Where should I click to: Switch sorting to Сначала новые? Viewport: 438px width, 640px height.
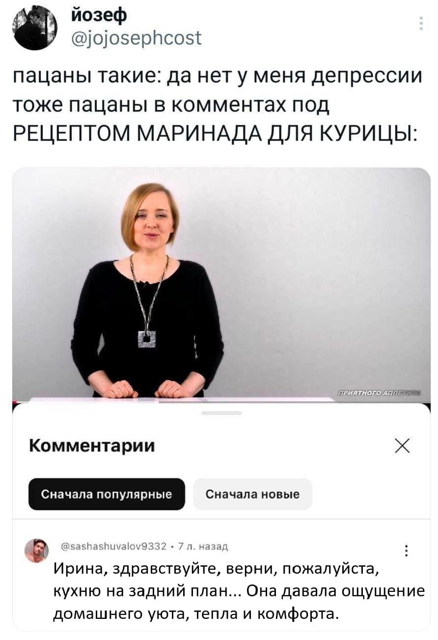click(252, 494)
